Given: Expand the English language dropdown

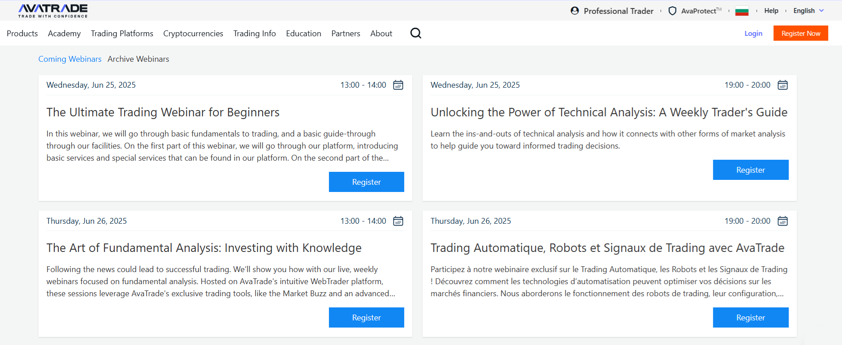Looking at the screenshot, I should (x=808, y=11).
